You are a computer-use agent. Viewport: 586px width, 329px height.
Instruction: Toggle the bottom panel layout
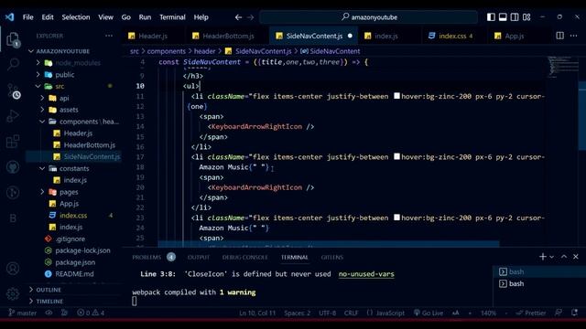pos(503,17)
